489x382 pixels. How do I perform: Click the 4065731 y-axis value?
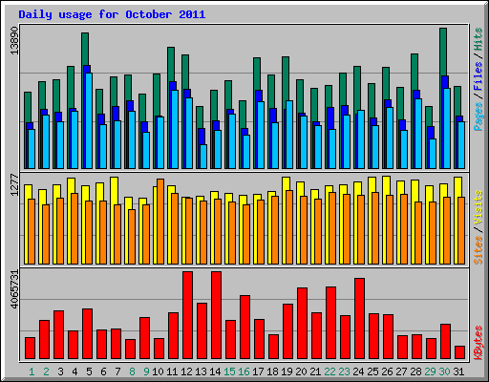pos(14,289)
